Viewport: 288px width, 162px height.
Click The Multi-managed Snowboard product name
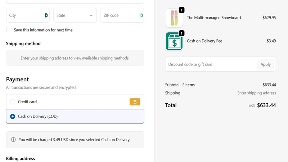point(214,18)
